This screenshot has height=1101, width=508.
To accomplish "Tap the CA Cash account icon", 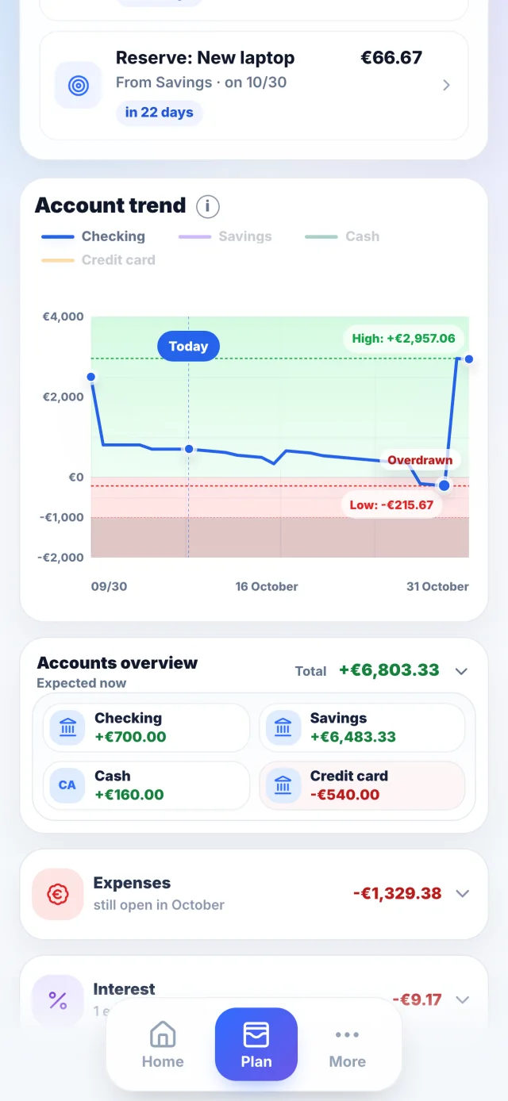I will [x=67, y=785].
